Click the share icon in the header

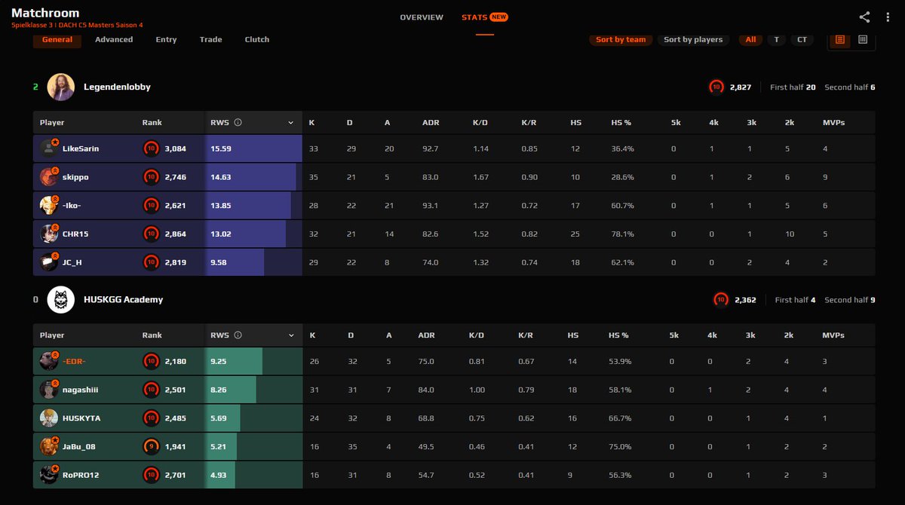tap(864, 17)
